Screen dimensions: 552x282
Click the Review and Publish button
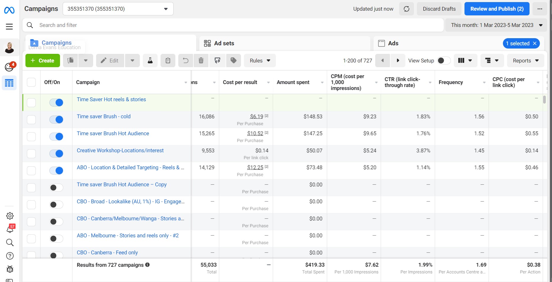pos(497,9)
